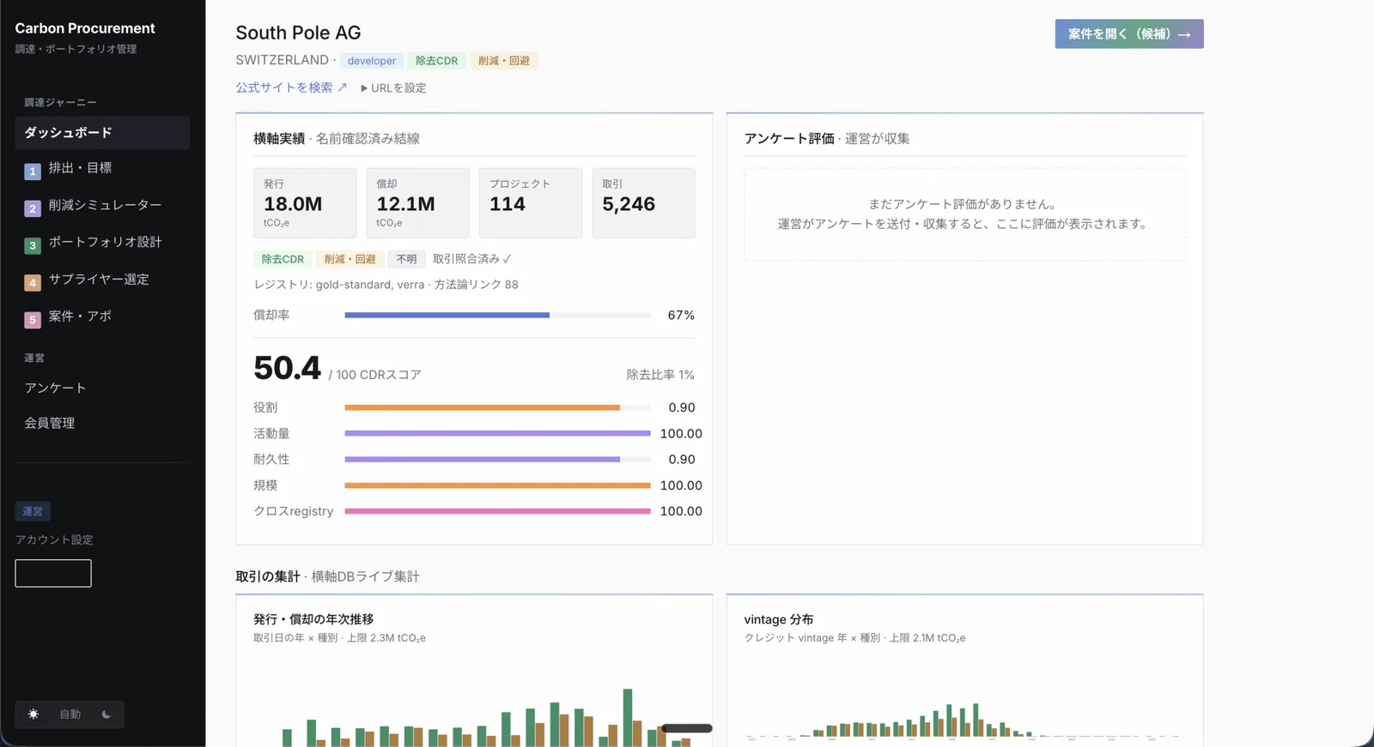Click the 耐久性 score bar
The width and height of the screenshot is (1374, 747).
[x=497, y=459]
